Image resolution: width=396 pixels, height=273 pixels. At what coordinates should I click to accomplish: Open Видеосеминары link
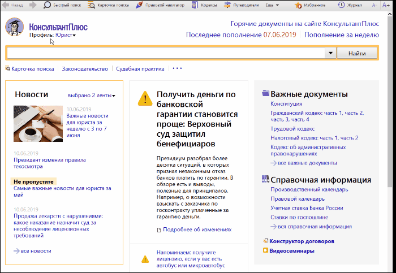292,250
